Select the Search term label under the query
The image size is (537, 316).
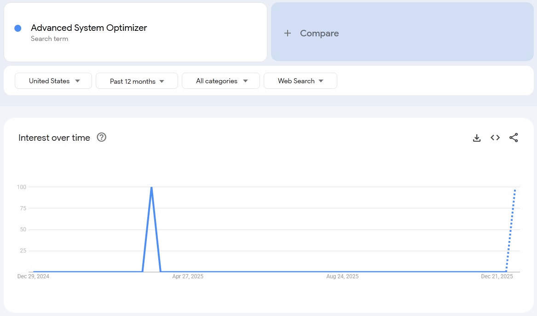click(49, 39)
